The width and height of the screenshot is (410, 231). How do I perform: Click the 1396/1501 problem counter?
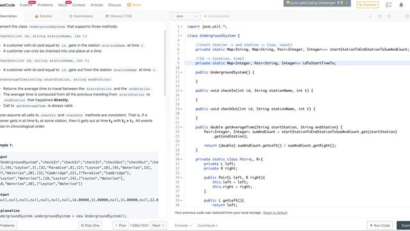click(x=140, y=225)
